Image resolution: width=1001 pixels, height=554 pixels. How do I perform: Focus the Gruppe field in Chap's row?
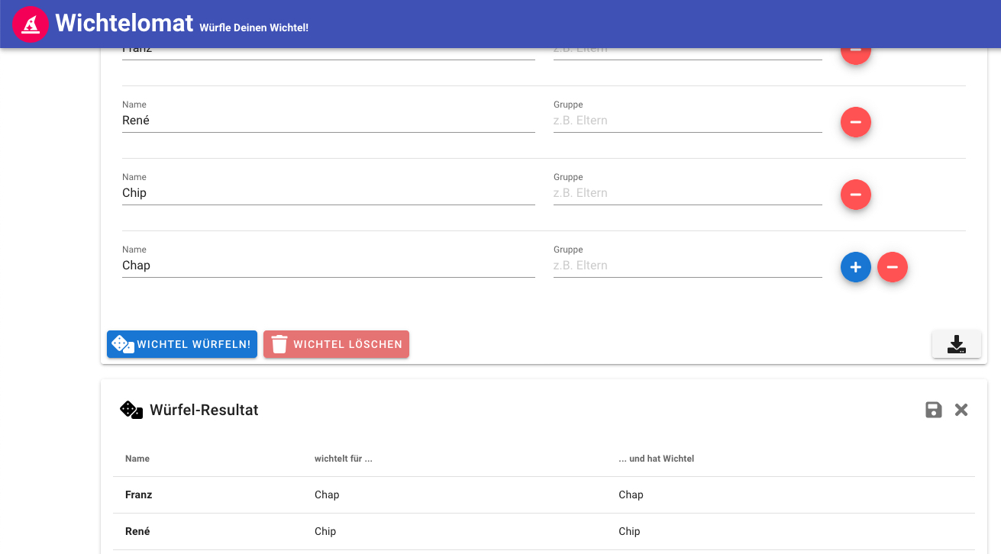click(688, 266)
